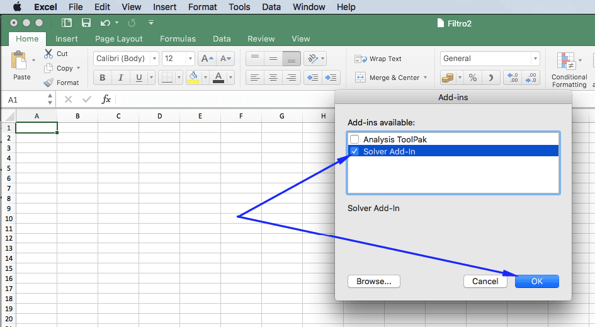Screen dimensions: 595x327
Task: Click Browse... in Add-ins dialog
Action: [x=374, y=282]
